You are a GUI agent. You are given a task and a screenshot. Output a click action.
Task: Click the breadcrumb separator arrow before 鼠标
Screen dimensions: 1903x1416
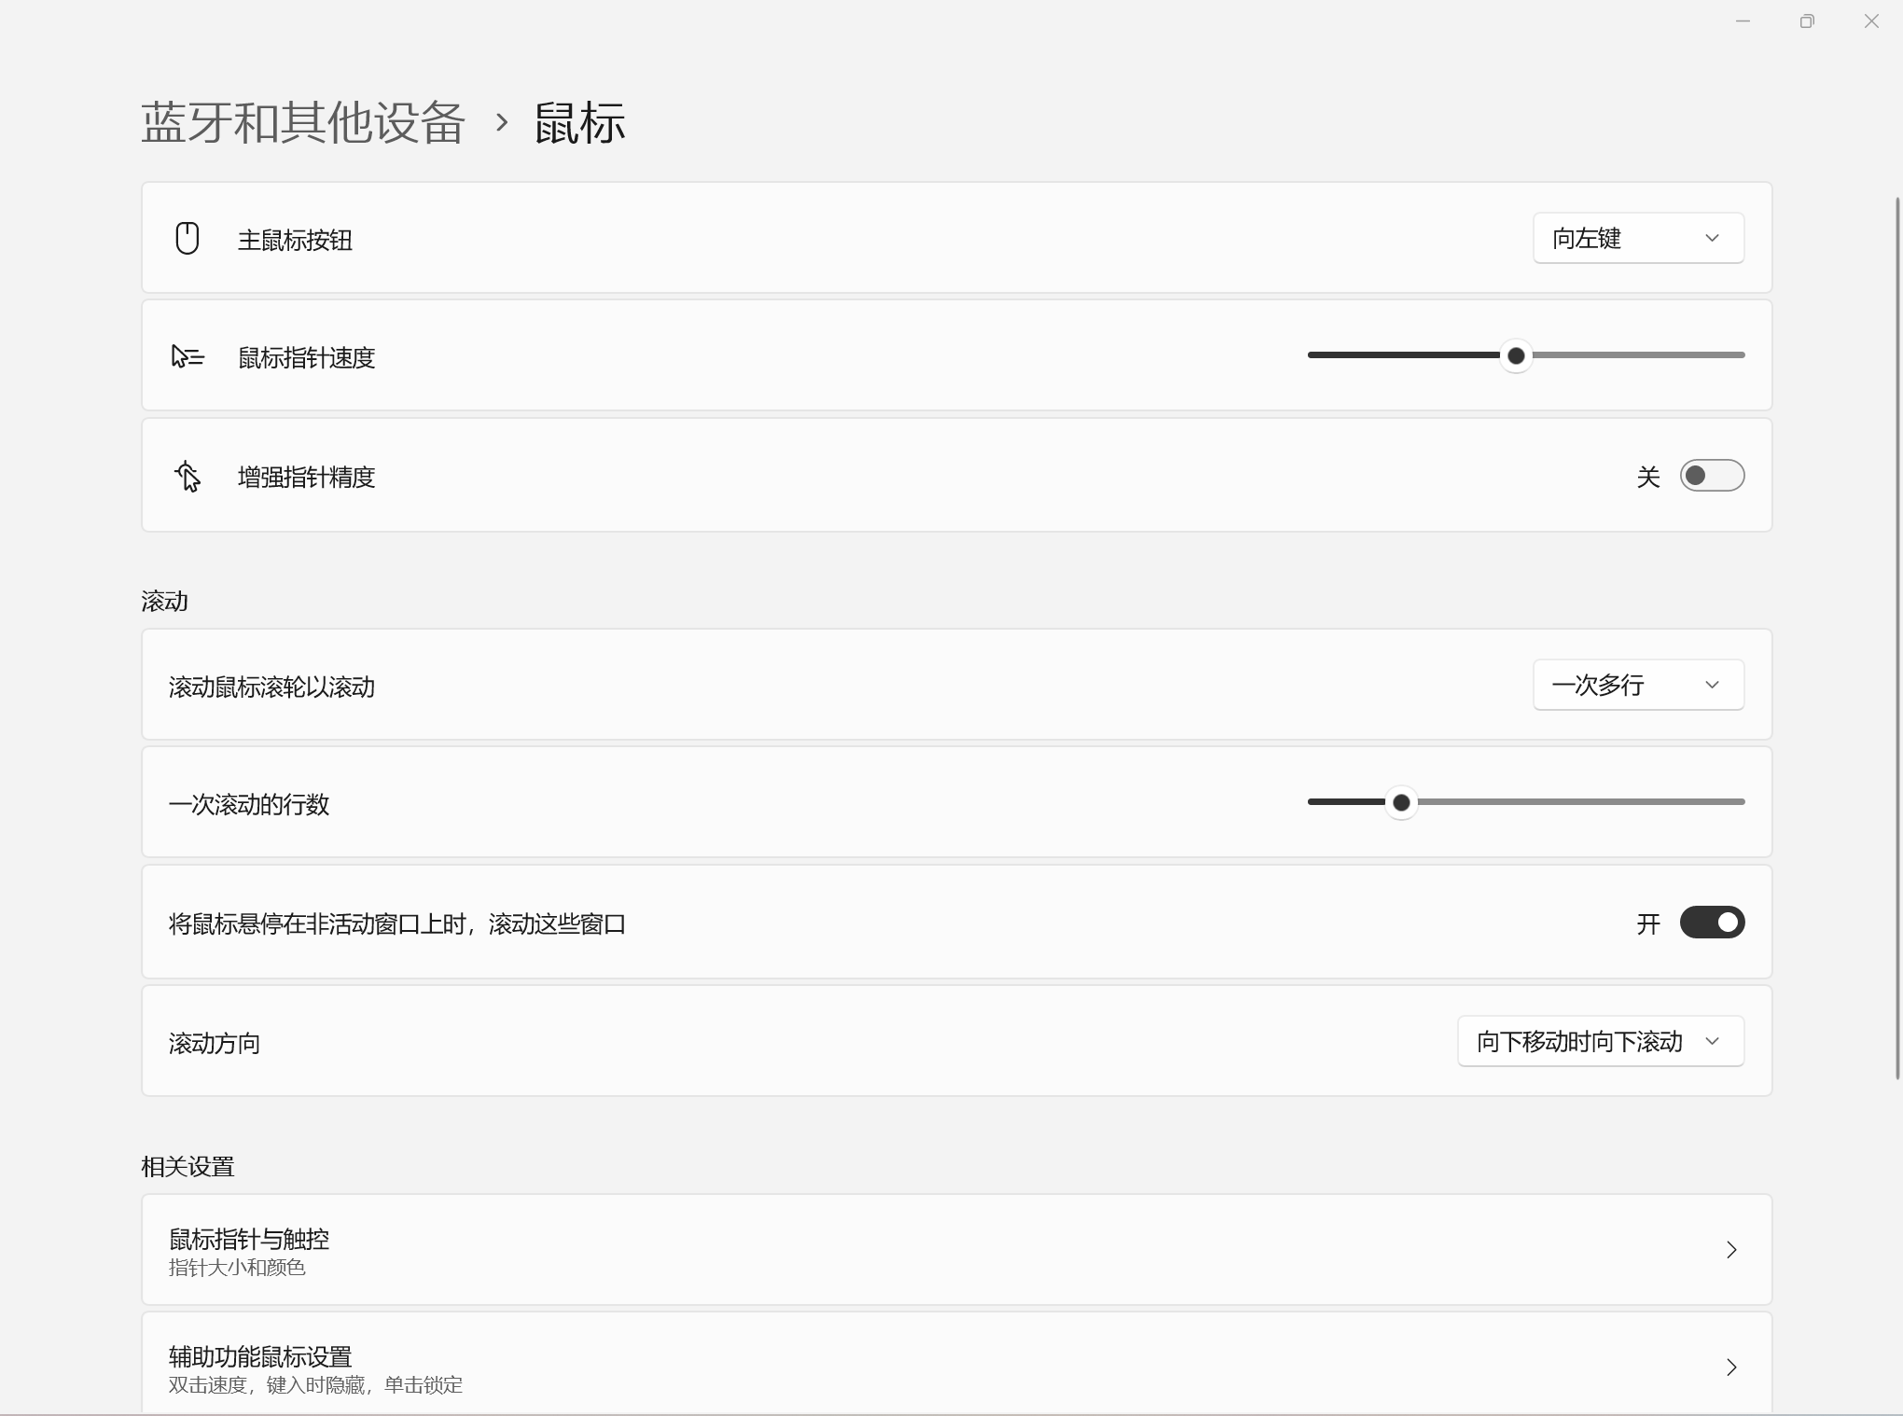click(502, 122)
